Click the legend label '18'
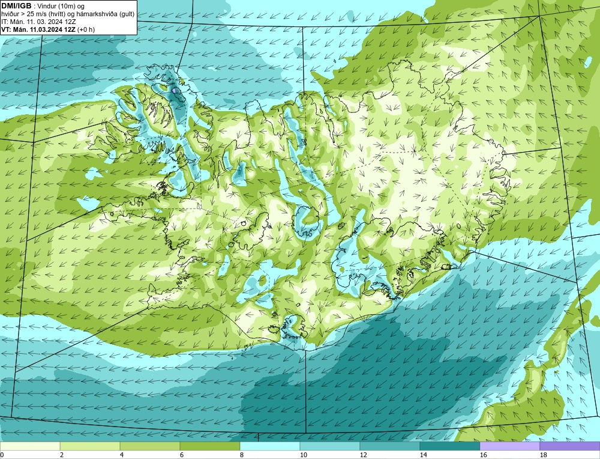The height and width of the screenshot is (459, 600). [x=544, y=455]
